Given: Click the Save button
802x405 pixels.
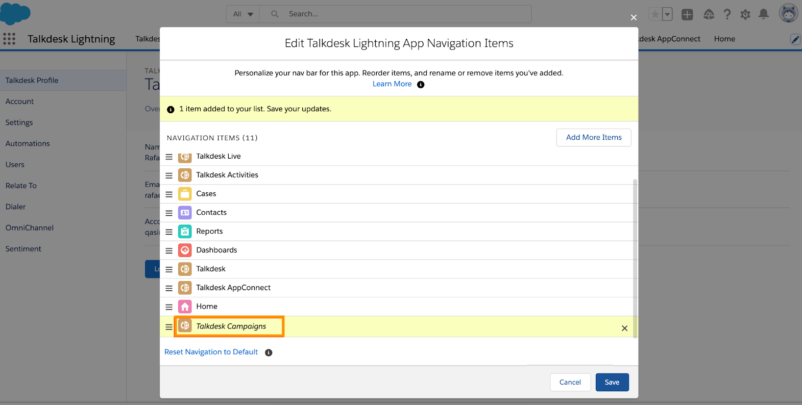Looking at the screenshot, I should (x=612, y=382).
